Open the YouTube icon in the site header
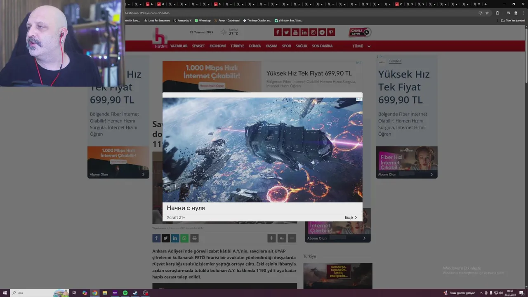 pyautogui.click(x=295, y=32)
